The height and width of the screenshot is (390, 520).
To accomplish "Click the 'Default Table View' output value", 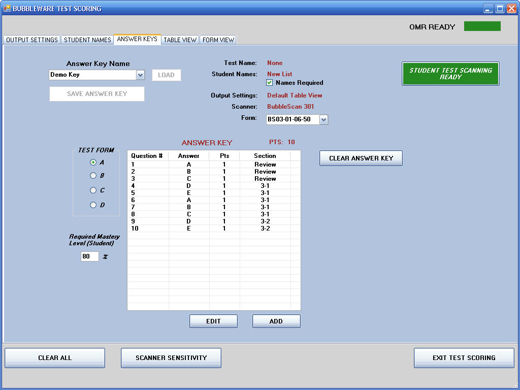I will (295, 95).
